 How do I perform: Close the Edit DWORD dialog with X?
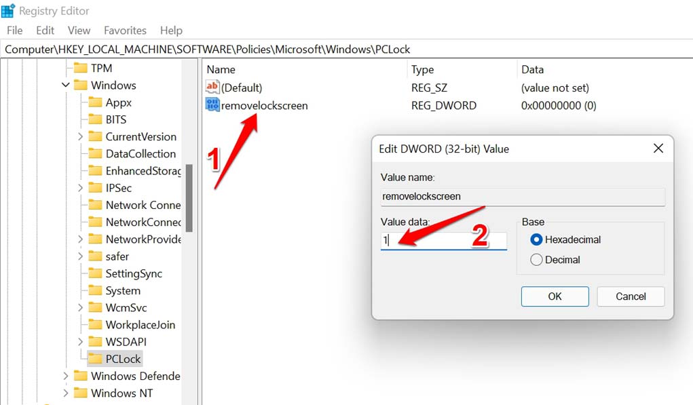[658, 149]
